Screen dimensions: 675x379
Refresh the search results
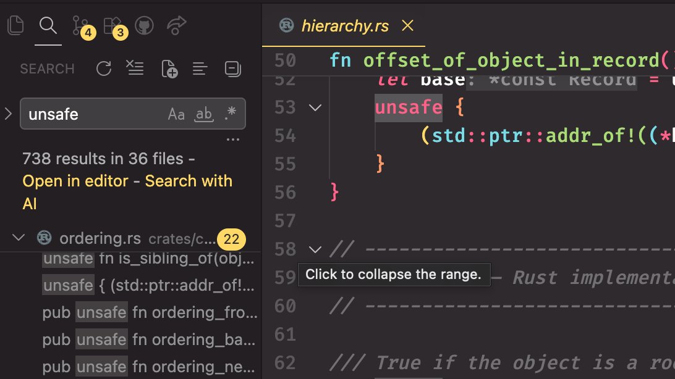coord(104,69)
